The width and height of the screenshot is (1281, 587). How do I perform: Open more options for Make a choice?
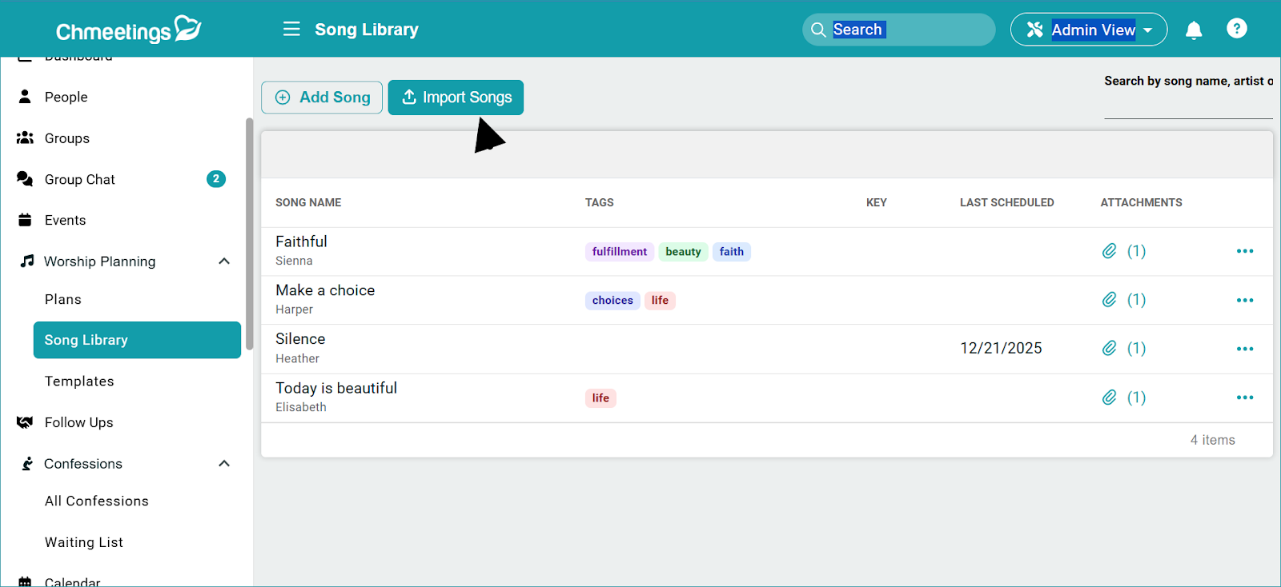coord(1244,300)
